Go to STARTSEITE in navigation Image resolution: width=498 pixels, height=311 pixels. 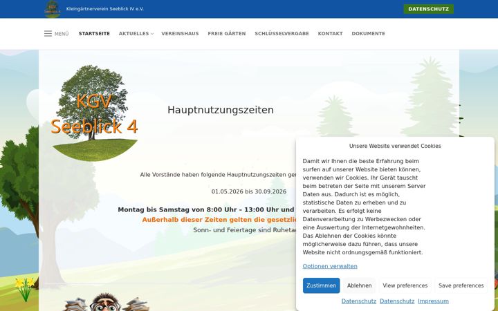(94, 34)
